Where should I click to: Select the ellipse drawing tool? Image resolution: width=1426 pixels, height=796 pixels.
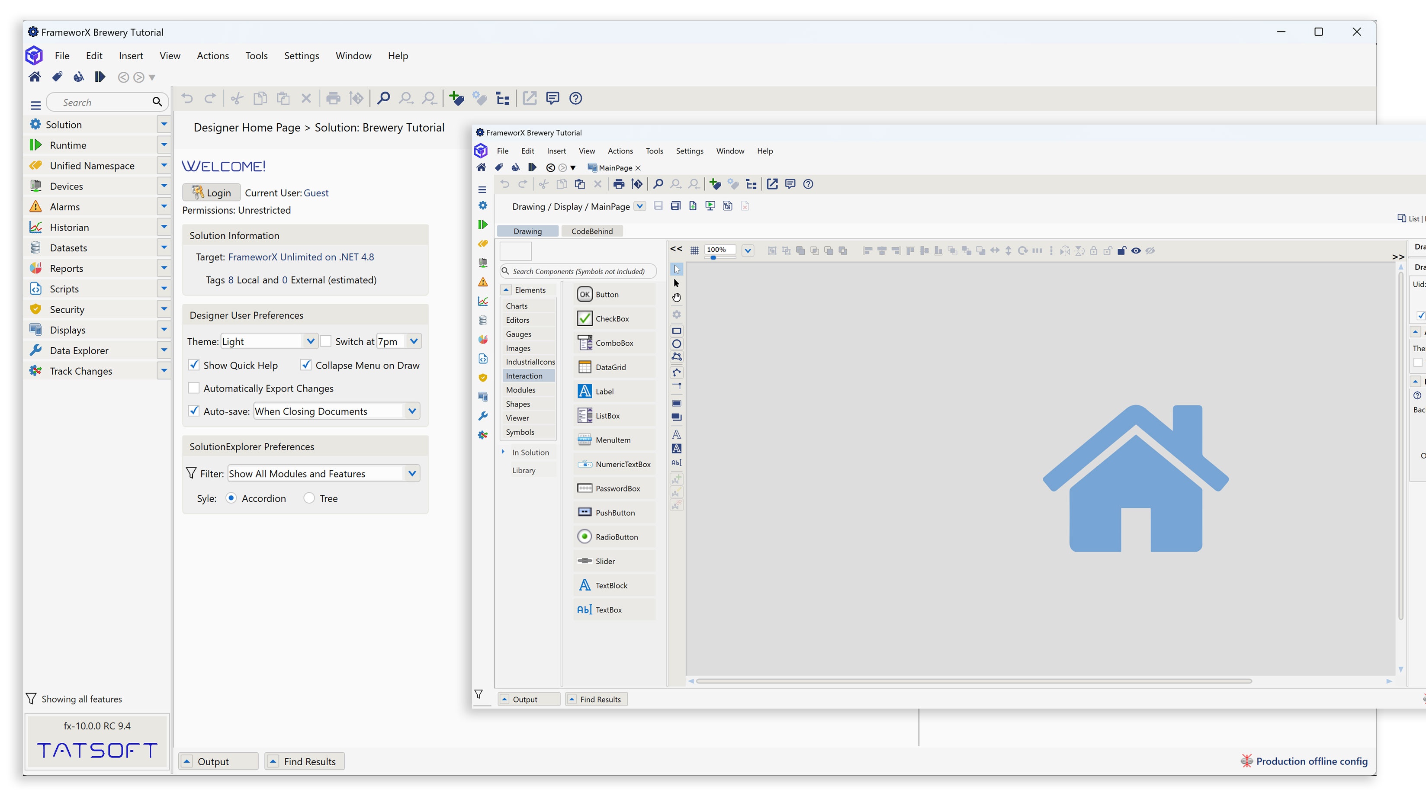[x=676, y=344]
